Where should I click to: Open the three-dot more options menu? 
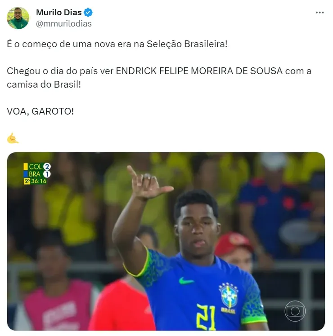[x=319, y=13]
